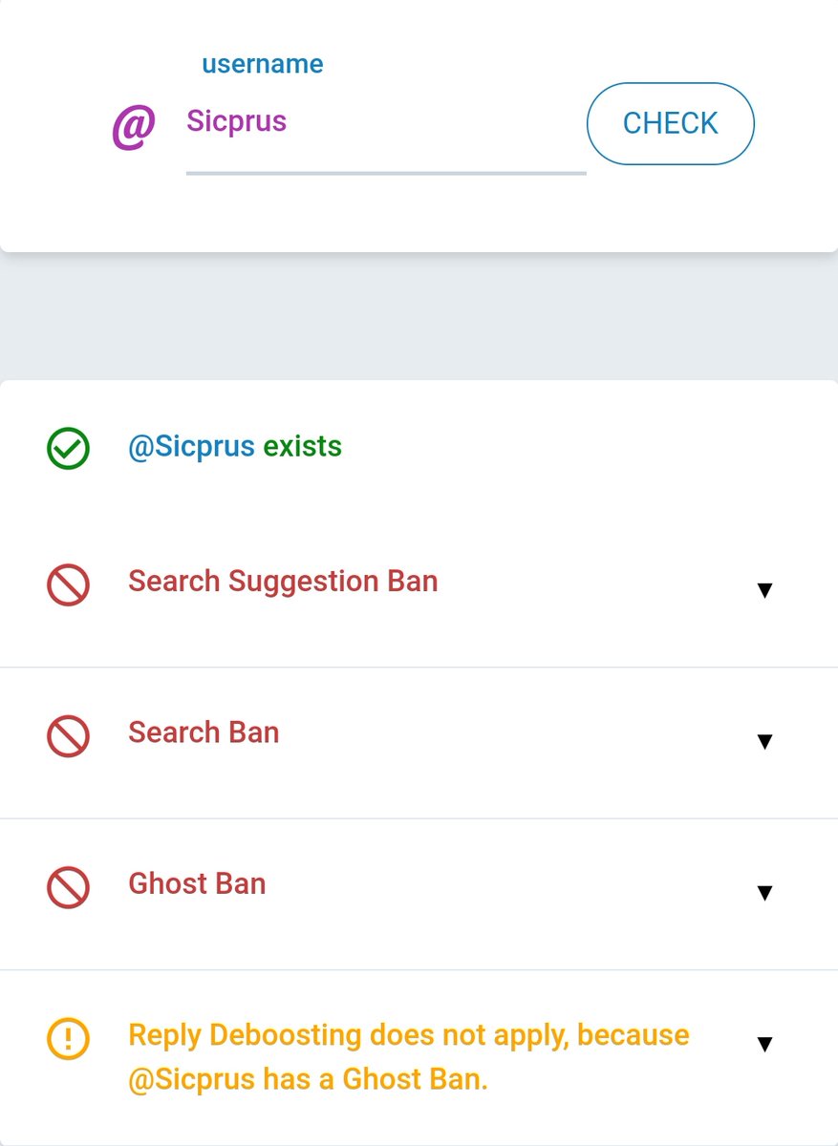This screenshot has width=838, height=1146.
Task: Click the Search Suggestion Ban label
Action: [283, 581]
